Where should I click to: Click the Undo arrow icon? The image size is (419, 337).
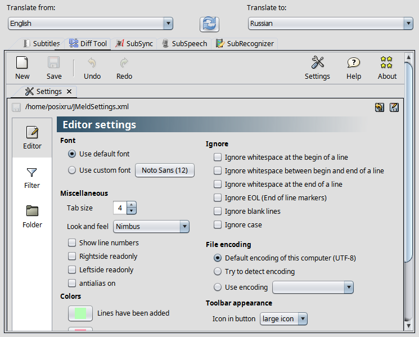click(x=92, y=63)
